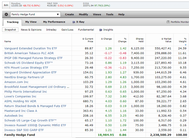
Task: Select the Snapshot sub-tab
Action: 10,30
